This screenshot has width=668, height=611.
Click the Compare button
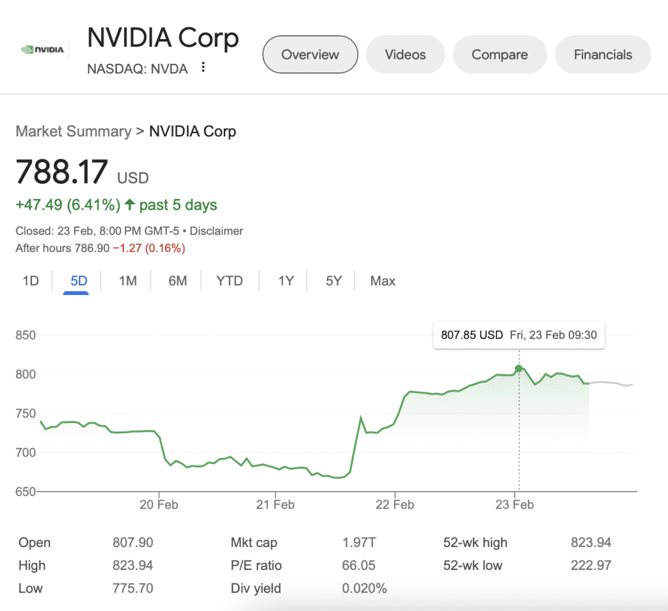[500, 55]
